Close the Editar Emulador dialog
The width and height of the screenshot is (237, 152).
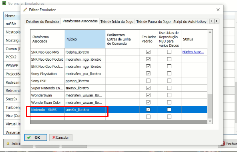218,10
